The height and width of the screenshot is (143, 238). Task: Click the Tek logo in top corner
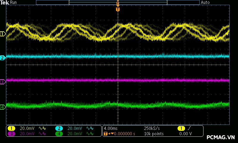[5, 2]
